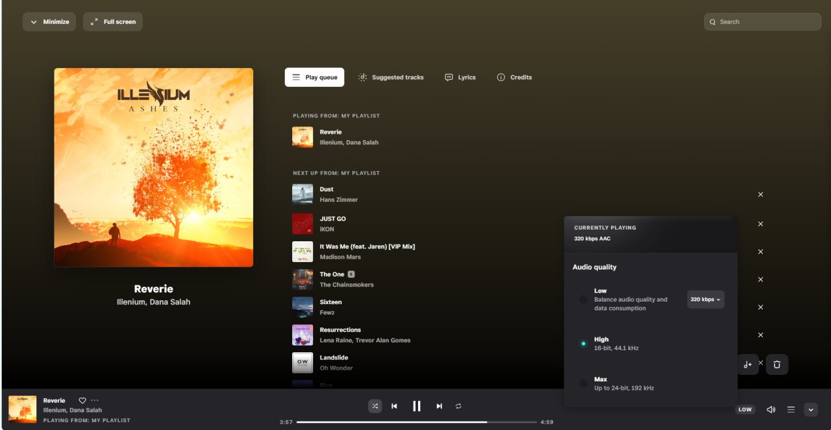This screenshot has height=430, width=831.
Task: Skip to the previous track
Action: point(394,406)
